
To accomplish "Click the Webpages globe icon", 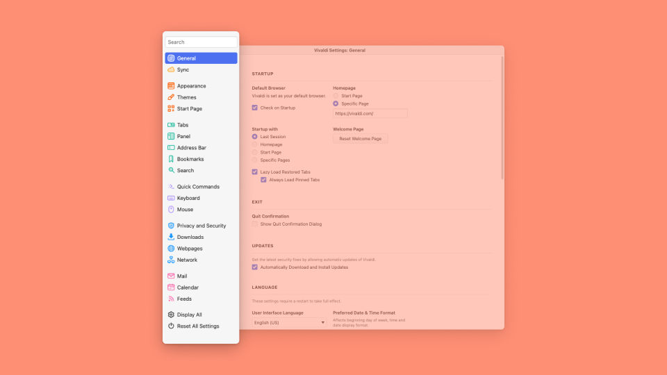I will (171, 249).
